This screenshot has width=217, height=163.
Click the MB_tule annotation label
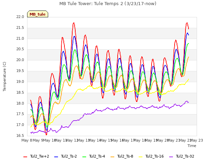[x=38, y=14]
